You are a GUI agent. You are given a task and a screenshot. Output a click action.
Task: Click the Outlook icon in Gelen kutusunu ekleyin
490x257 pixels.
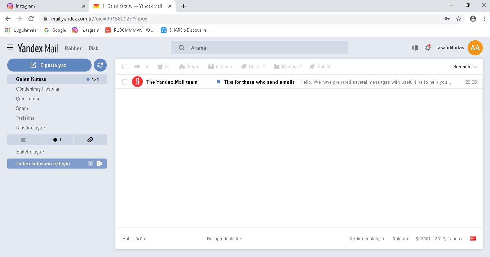(x=100, y=164)
